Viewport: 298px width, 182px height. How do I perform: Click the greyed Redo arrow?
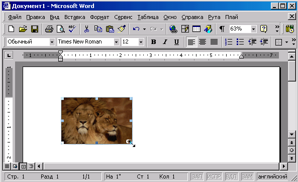tap(153, 29)
